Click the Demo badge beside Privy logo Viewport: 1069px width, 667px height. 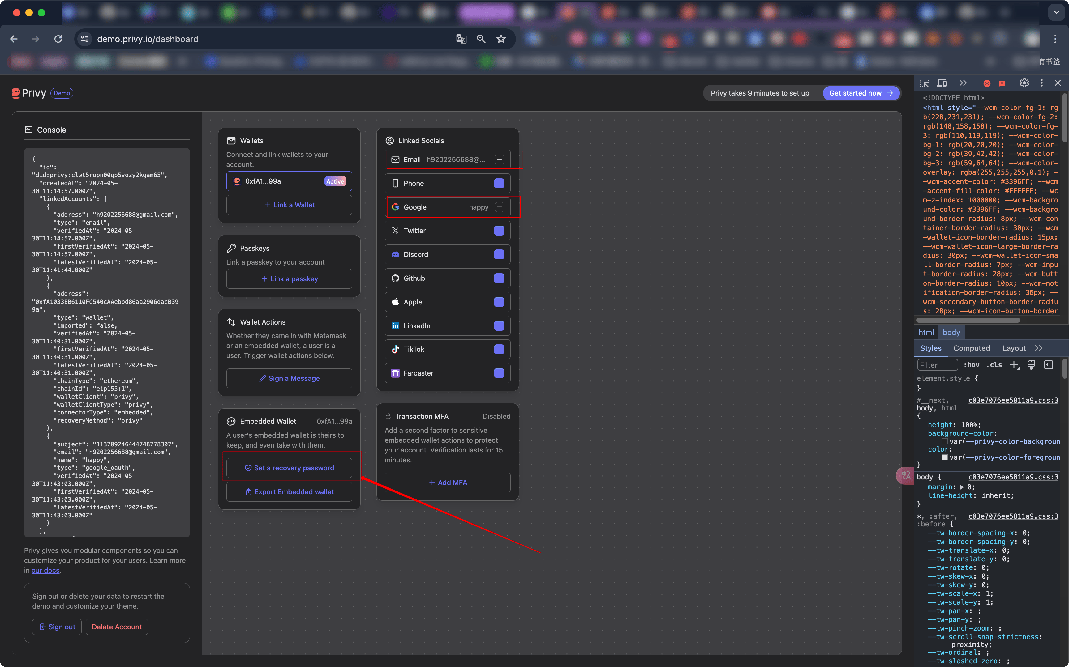62,93
